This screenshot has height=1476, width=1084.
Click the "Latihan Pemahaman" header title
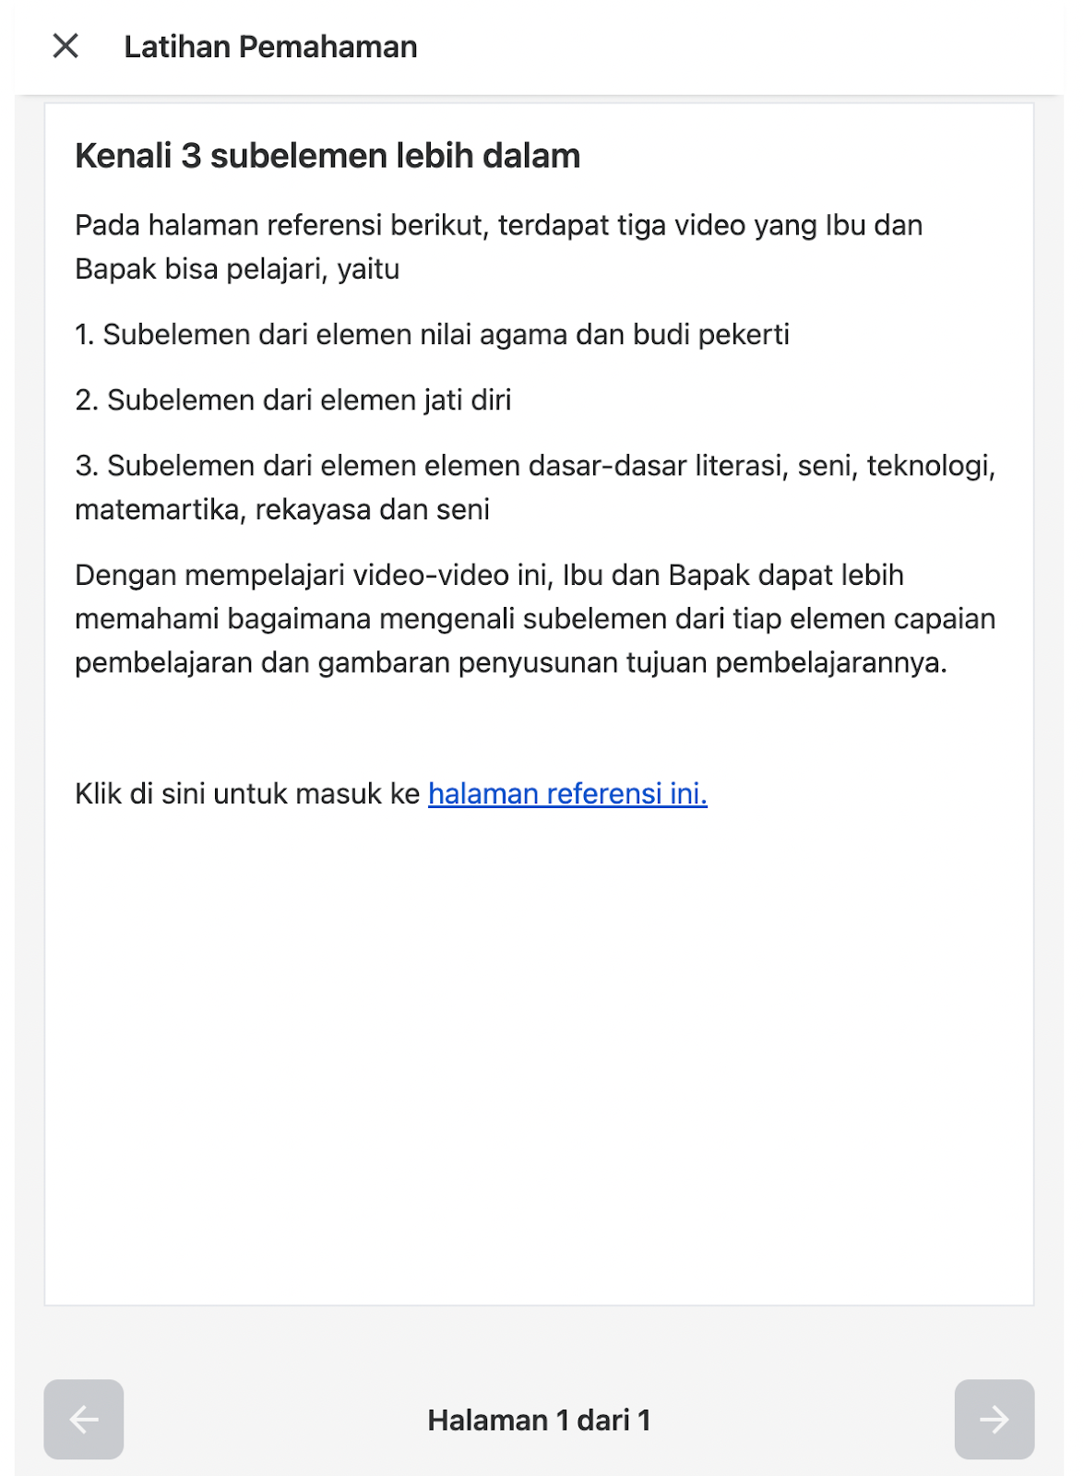[270, 46]
